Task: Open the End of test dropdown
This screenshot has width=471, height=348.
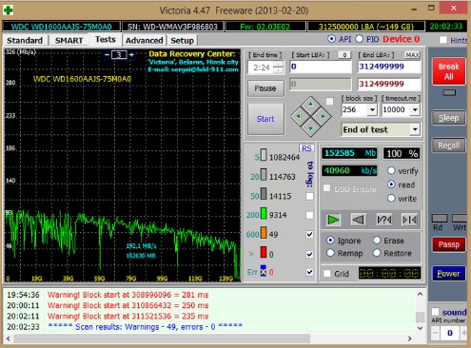Action: [415, 129]
